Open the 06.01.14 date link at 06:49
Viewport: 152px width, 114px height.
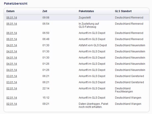12,39
